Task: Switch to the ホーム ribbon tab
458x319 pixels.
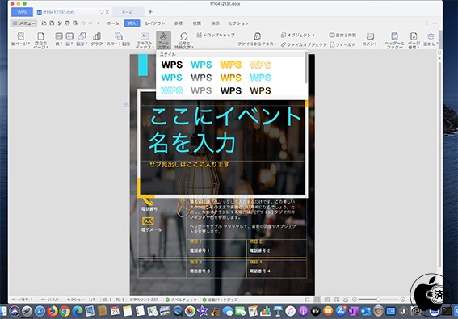Action: [x=113, y=23]
